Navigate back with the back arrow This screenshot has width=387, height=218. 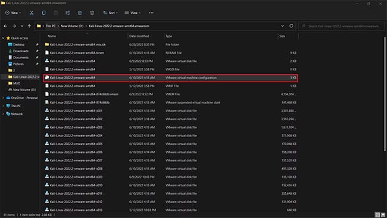point(6,26)
